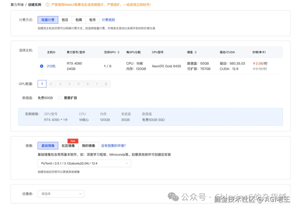Screen dimensions: 296x209
Task: Choose GPU quantity 2
Action: (51, 84)
